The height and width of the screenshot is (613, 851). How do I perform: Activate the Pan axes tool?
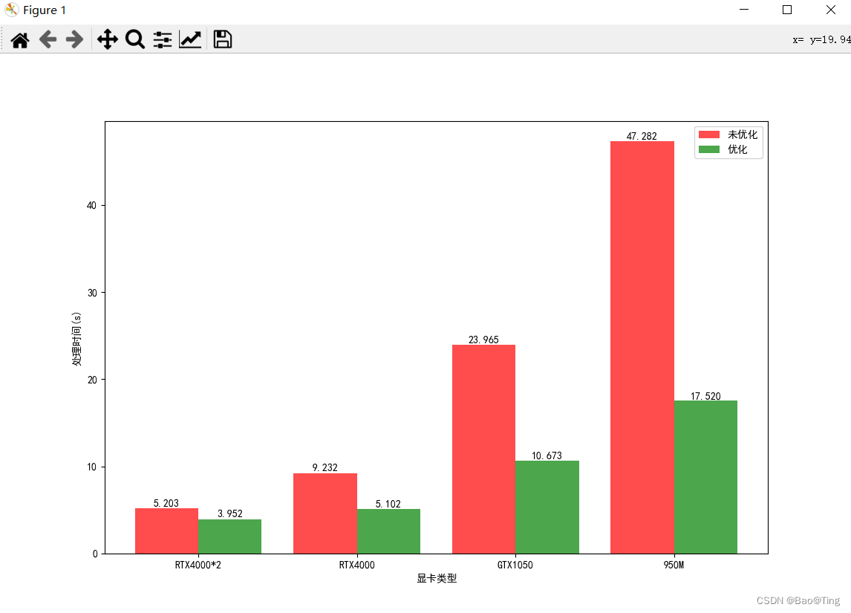coord(108,39)
